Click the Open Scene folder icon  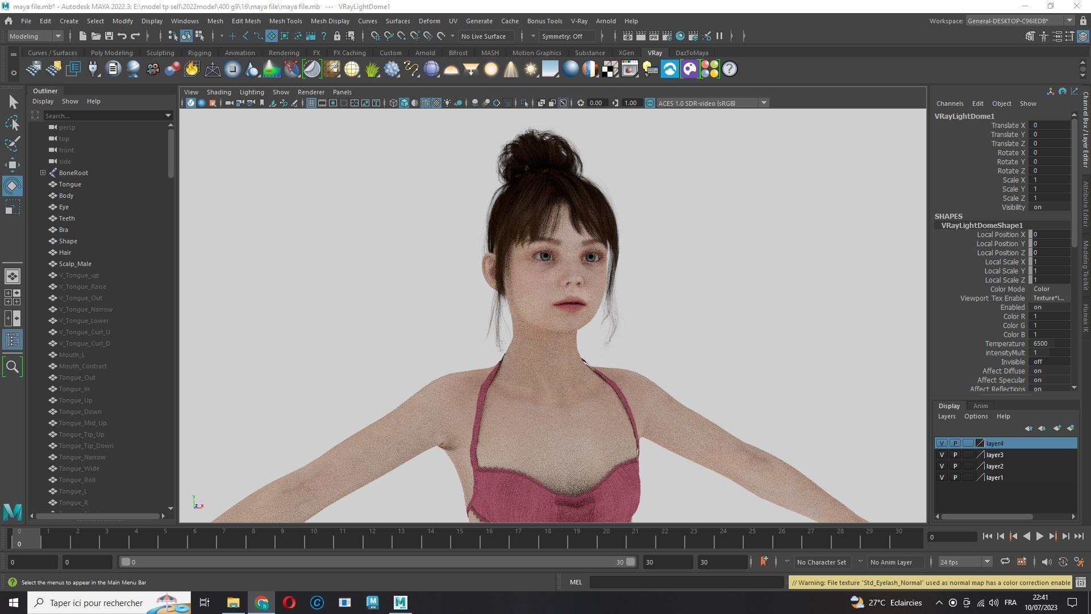point(96,36)
